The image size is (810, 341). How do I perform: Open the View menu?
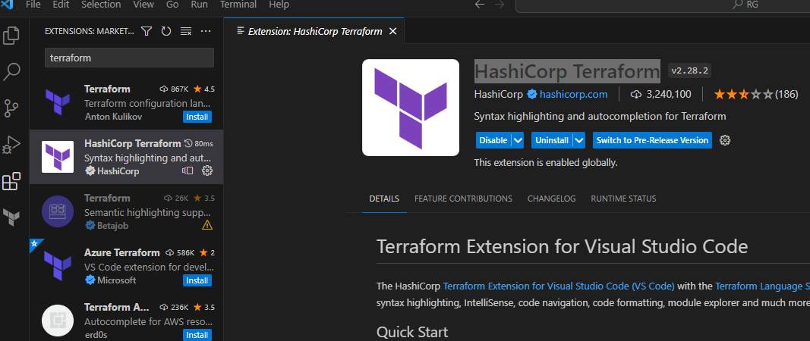(143, 5)
